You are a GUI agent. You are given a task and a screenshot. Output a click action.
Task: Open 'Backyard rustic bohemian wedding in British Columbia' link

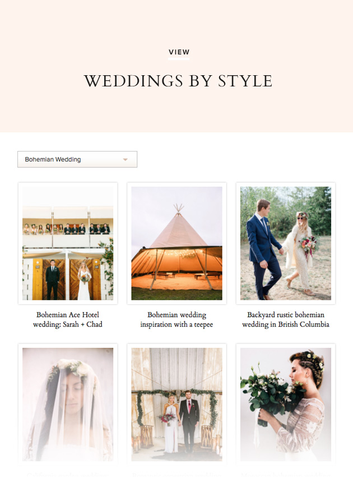[286, 319]
